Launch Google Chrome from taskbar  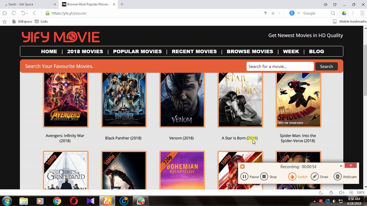pos(57,201)
